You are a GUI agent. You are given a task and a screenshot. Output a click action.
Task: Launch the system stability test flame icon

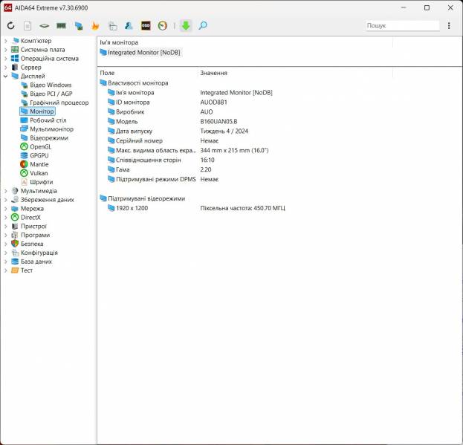[95, 26]
